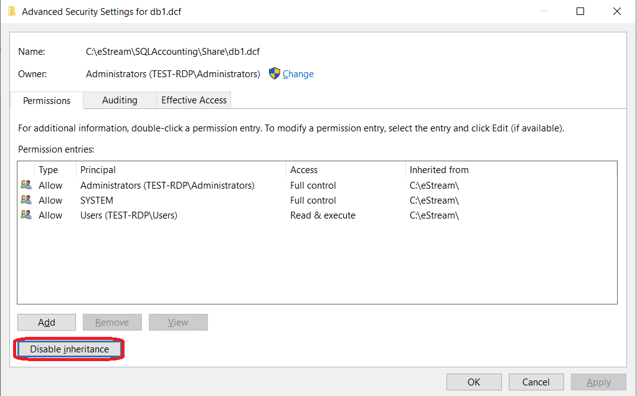This screenshot has height=396, width=637.
Task: Click the group icon for the Administrators entry
Action: coord(26,185)
